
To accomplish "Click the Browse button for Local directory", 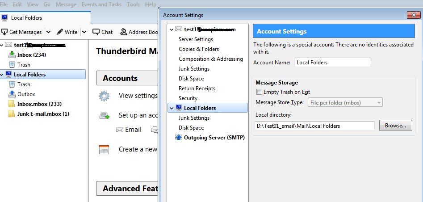I will pyautogui.click(x=395, y=126).
